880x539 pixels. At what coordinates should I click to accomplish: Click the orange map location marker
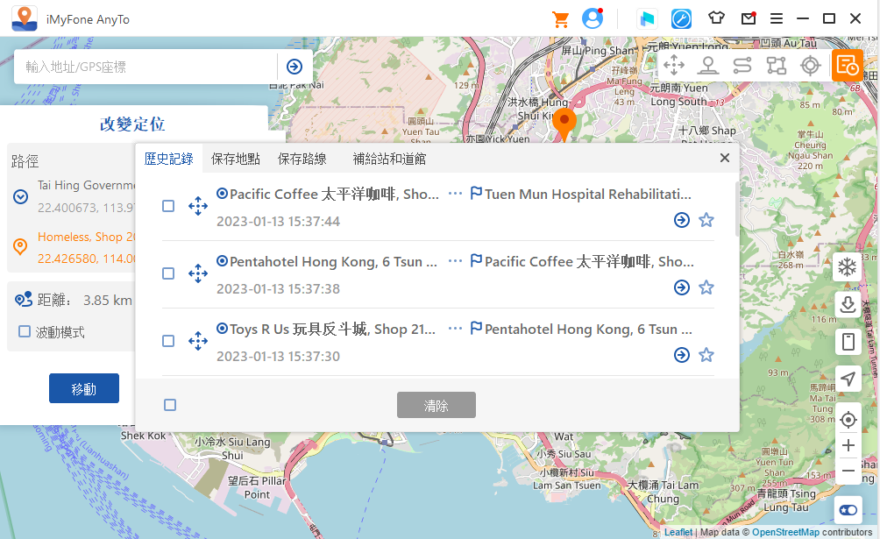coord(564,124)
